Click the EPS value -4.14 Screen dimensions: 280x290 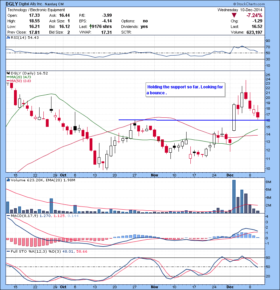pyautogui.click(x=107, y=21)
